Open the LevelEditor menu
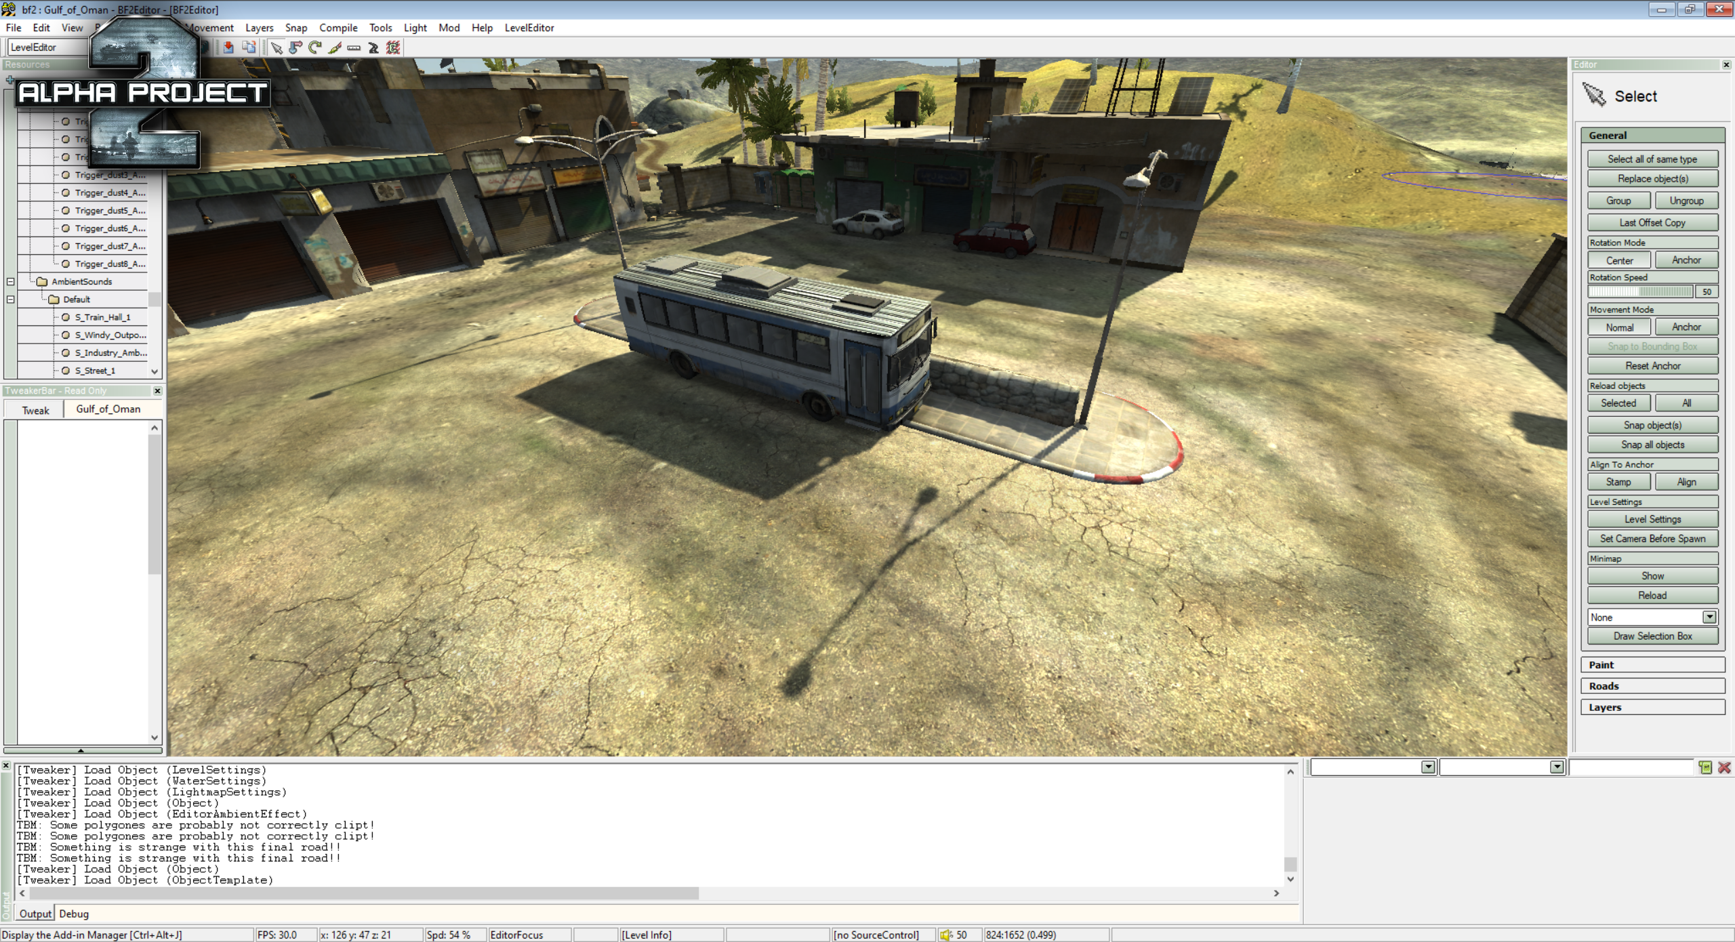The width and height of the screenshot is (1735, 942). [529, 28]
